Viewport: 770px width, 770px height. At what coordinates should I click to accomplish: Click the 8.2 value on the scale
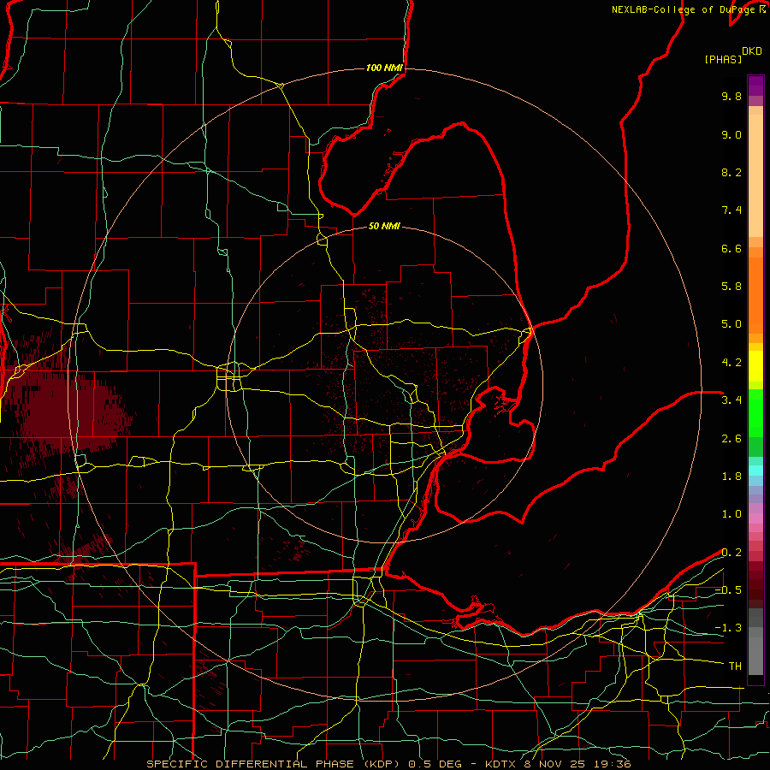pyautogui.click(x=731, y=172)
